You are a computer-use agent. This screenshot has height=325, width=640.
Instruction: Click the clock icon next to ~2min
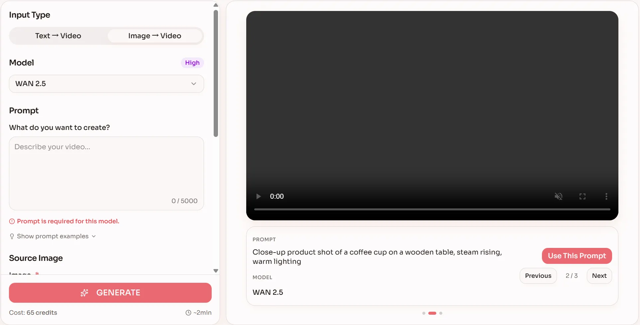tap(187, 312)
